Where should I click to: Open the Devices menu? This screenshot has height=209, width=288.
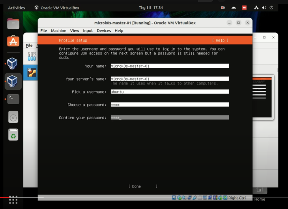(x=104, y=31)
